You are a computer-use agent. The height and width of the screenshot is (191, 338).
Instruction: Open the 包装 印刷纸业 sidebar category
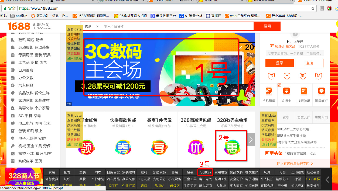point(30,131)
